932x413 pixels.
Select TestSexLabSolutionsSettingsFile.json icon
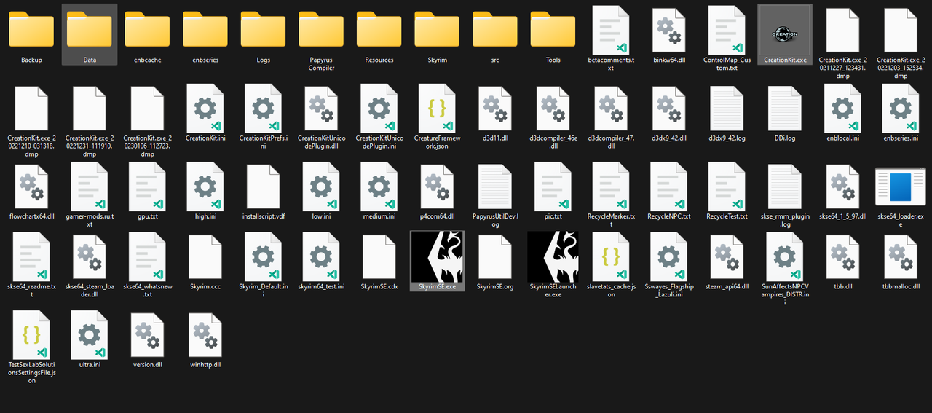point(31,334)
